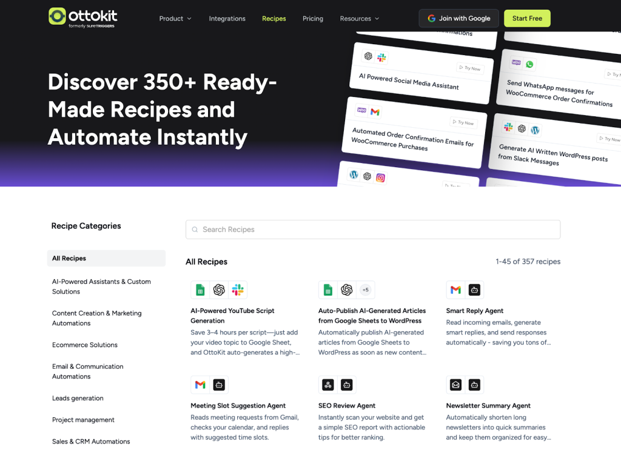The width and height of the screenshot is (621, 453).
Task: Focus the Search Recipes input field
Action: click(373, 230)
